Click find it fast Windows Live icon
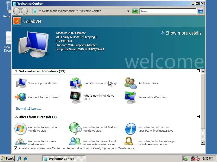This screenshot has width=217, height=162. (x=75, y=129)
